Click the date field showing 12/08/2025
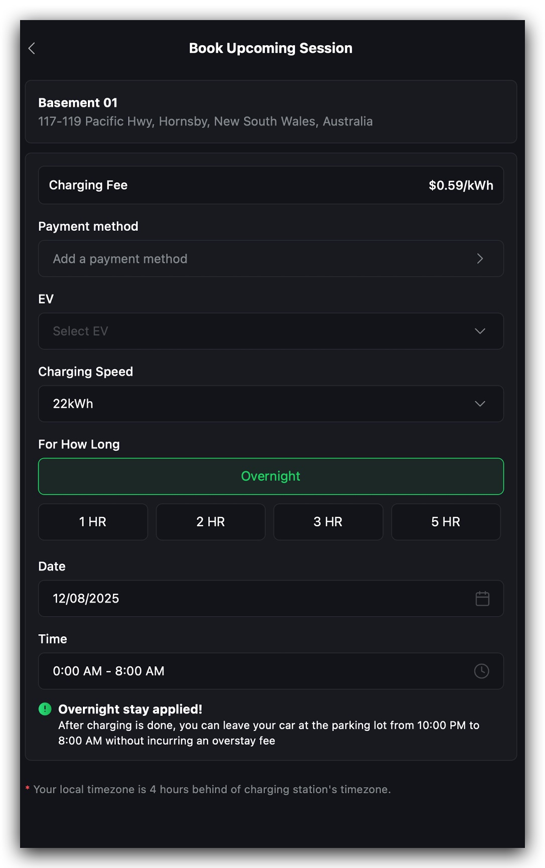 tap(251, 599)
